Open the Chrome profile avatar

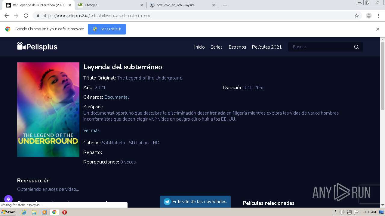tap(369, 16)
